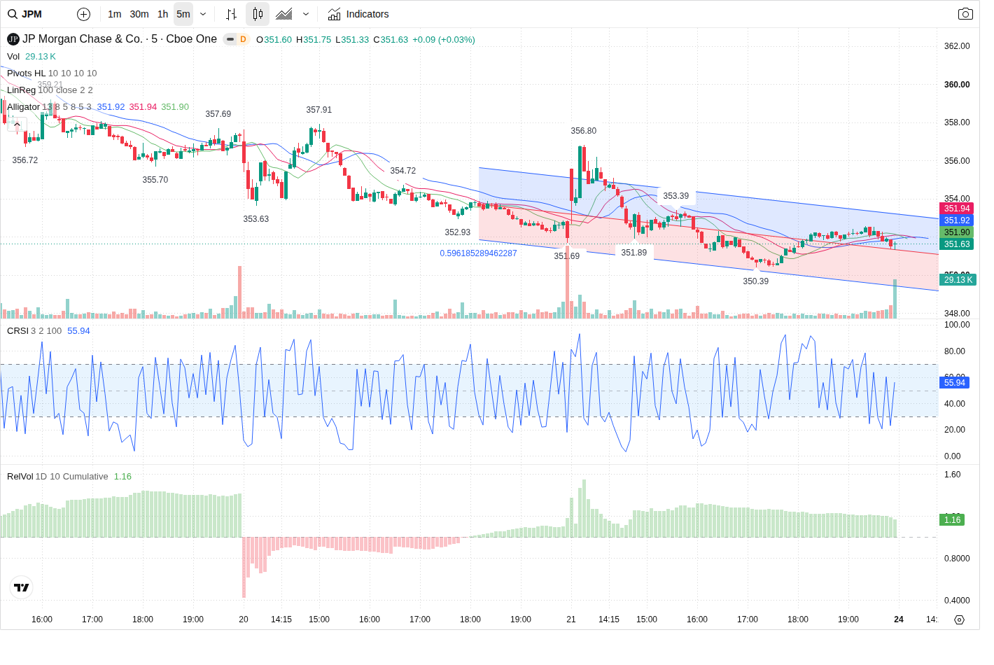This screenshot has width=994, height=665.
Task: Click the JP Morgan Chase & Co. title
Action: [83, 39]
